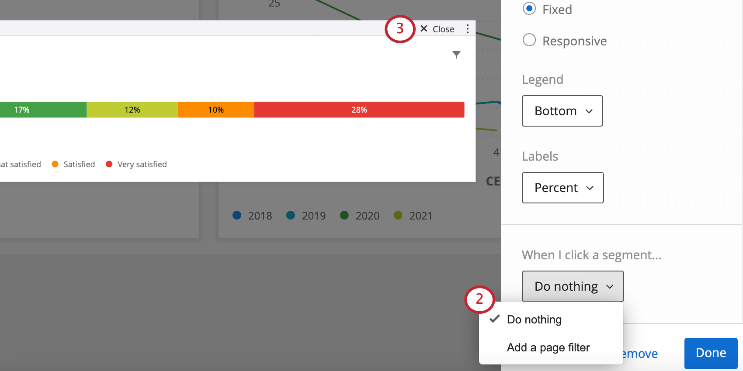Choose Add a page filter from the menu
Screen dimensions: 743x371
pos(549,347)
